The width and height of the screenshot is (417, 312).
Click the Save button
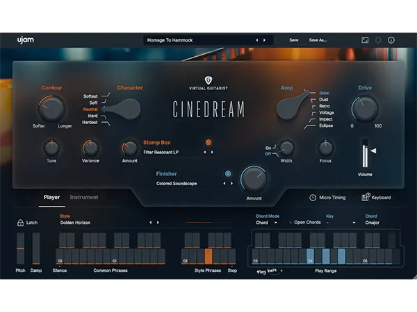click(x=294, y=40)
